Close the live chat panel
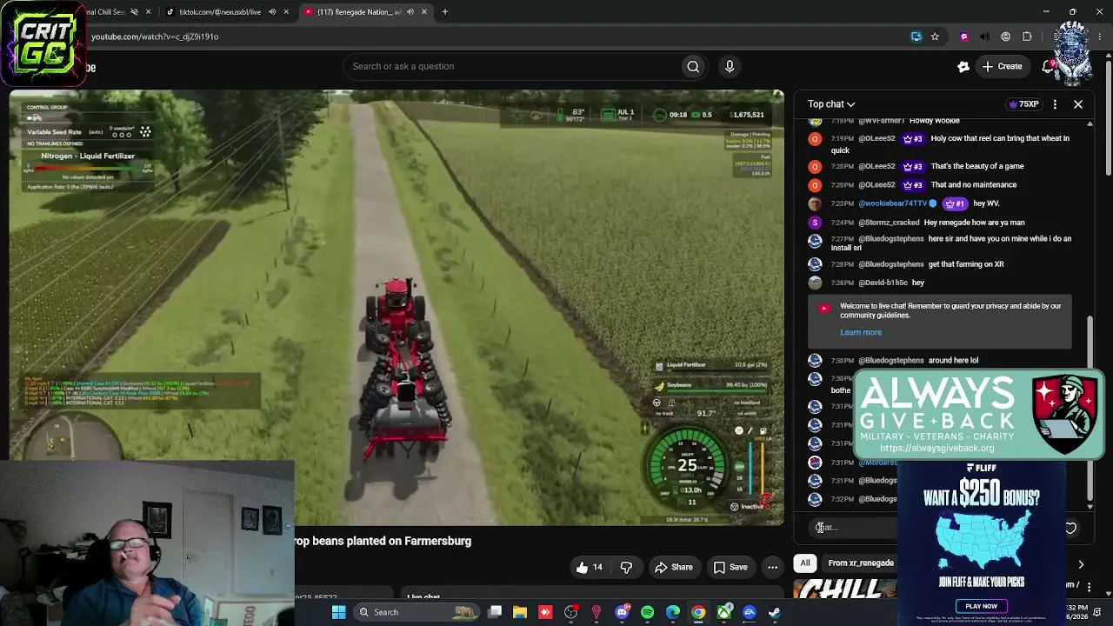Screen dimensions: 1113x626 pos(1078,104)
